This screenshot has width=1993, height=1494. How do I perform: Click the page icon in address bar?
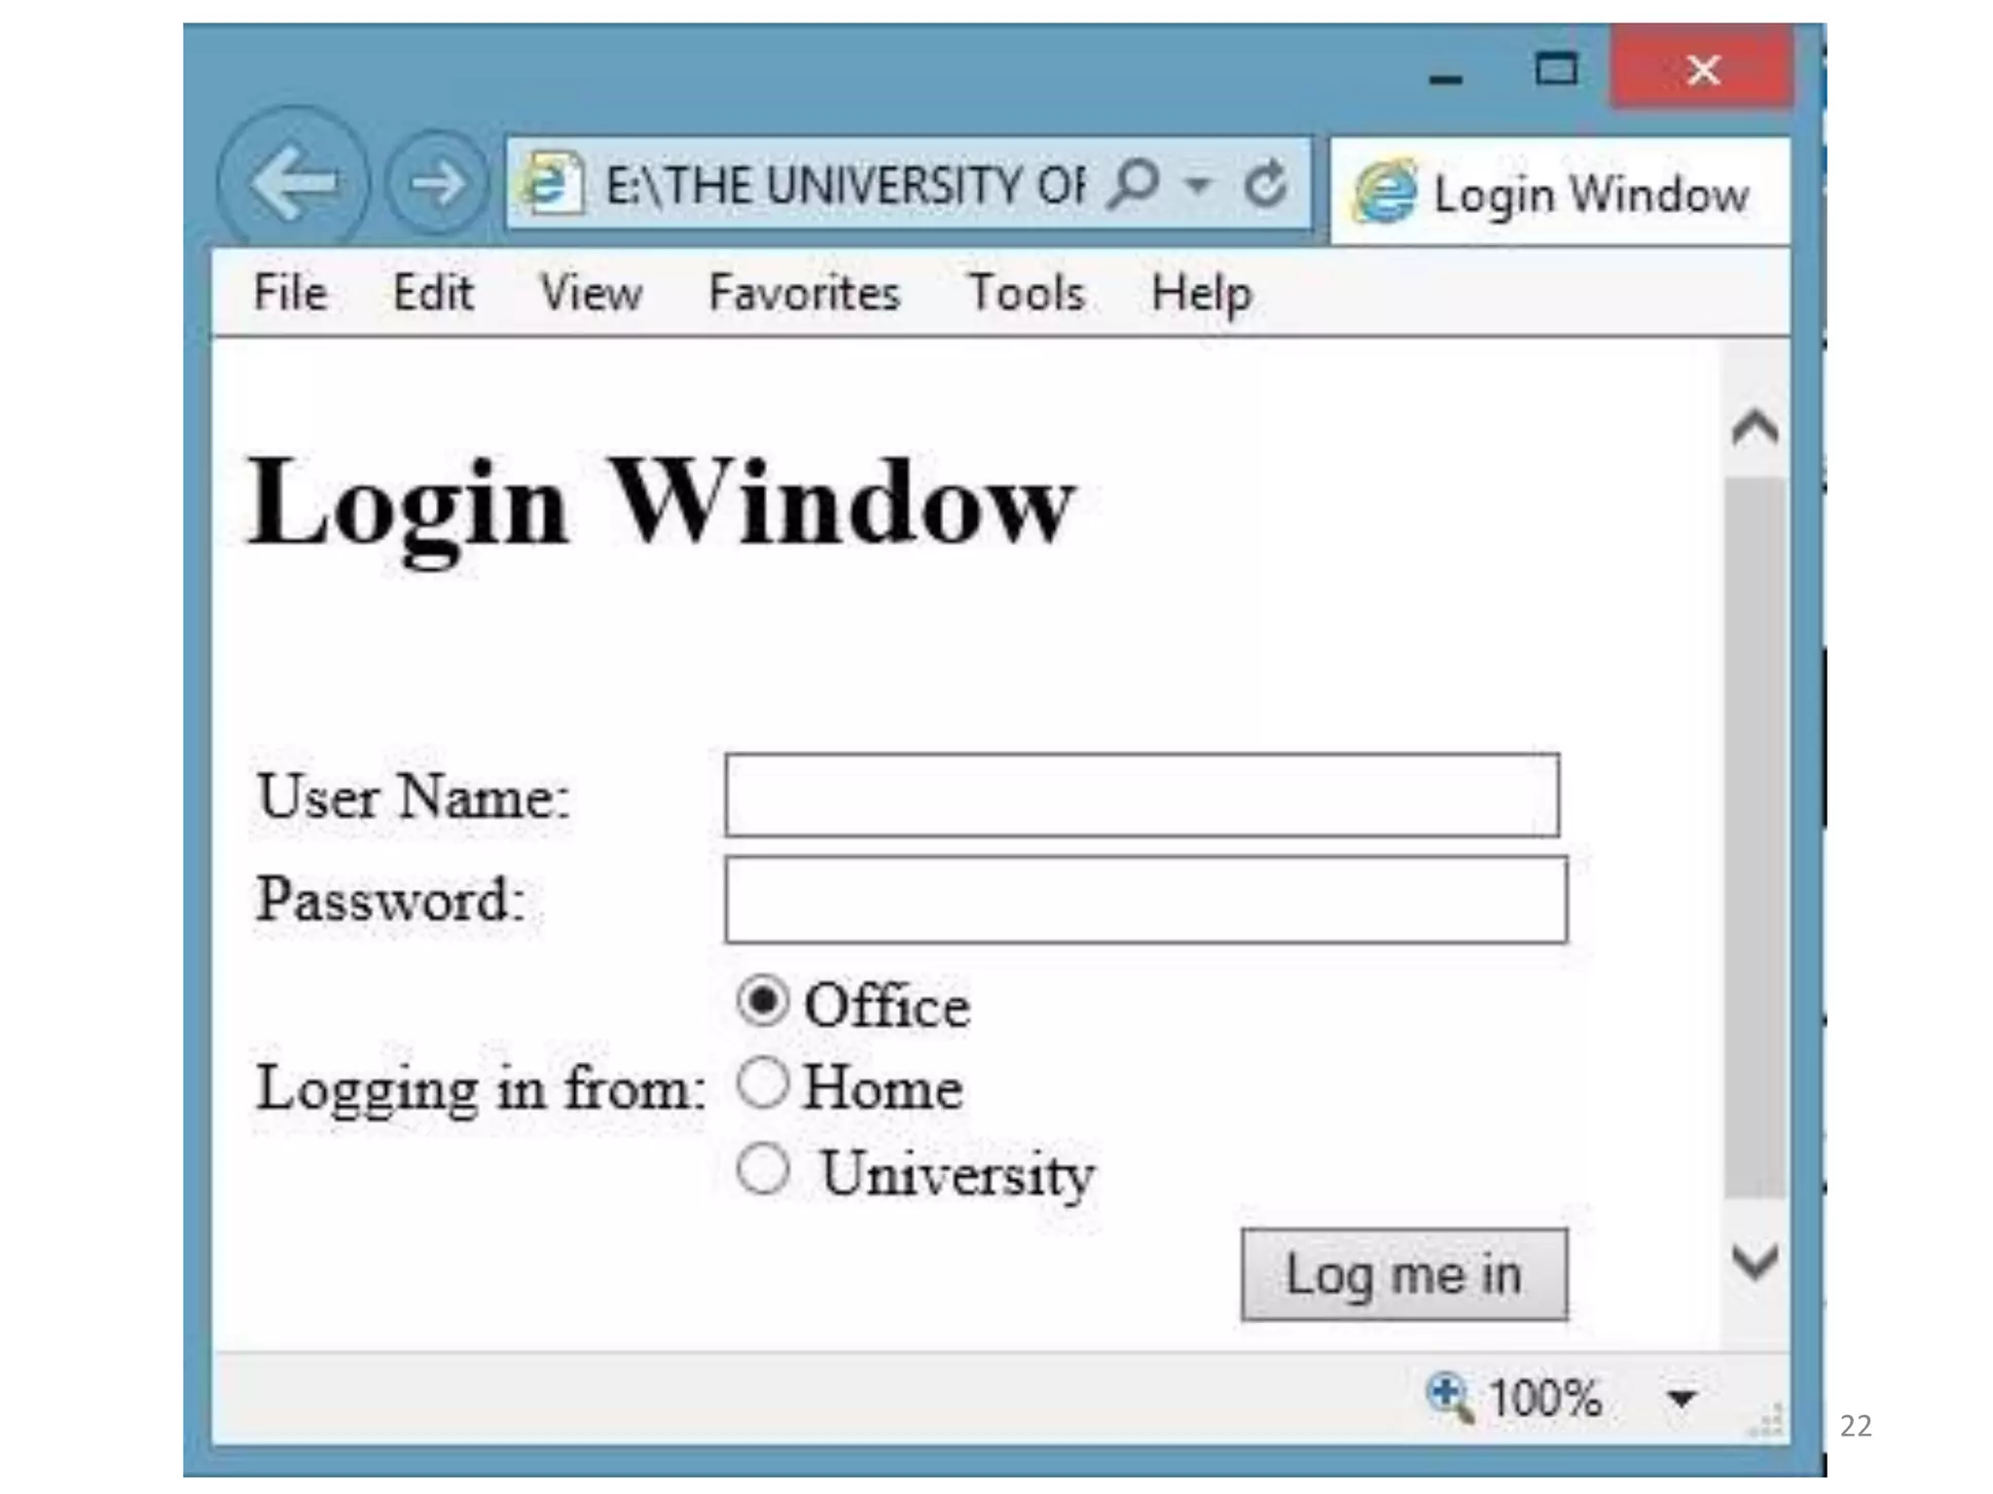point(553,182)
